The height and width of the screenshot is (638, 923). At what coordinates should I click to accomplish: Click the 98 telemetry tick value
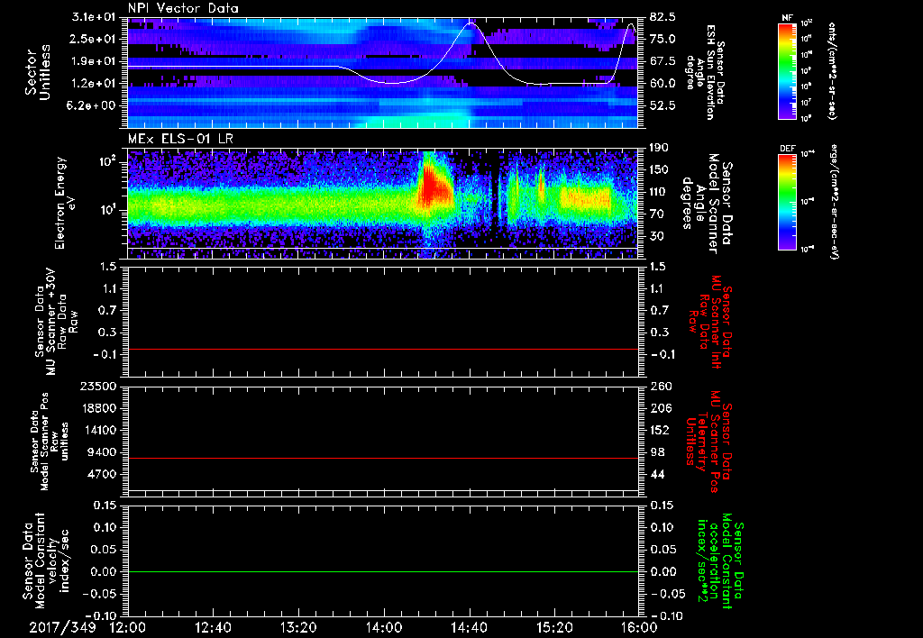click(x=657, y=452)
